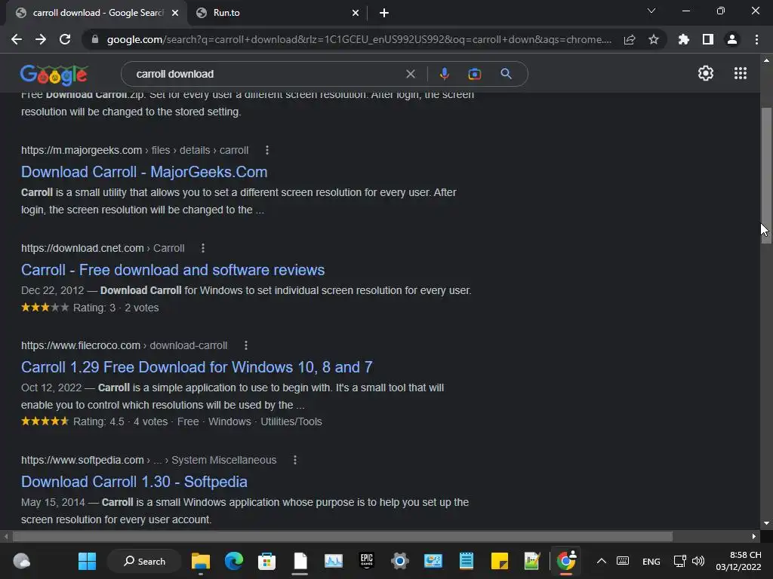Open the Chrome side panel

[708, 39]
